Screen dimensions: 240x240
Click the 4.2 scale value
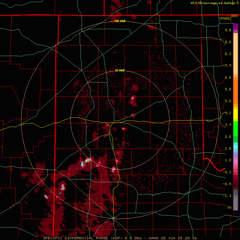(x=228, y=113)
